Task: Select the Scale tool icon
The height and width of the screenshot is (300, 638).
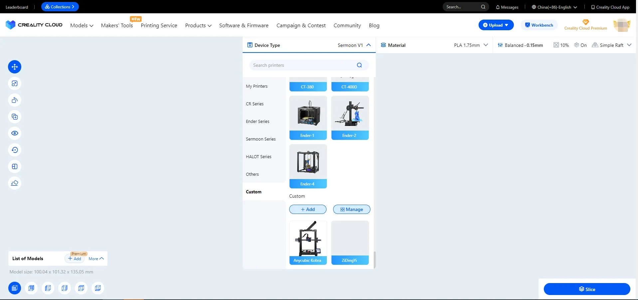Action: 15,83
